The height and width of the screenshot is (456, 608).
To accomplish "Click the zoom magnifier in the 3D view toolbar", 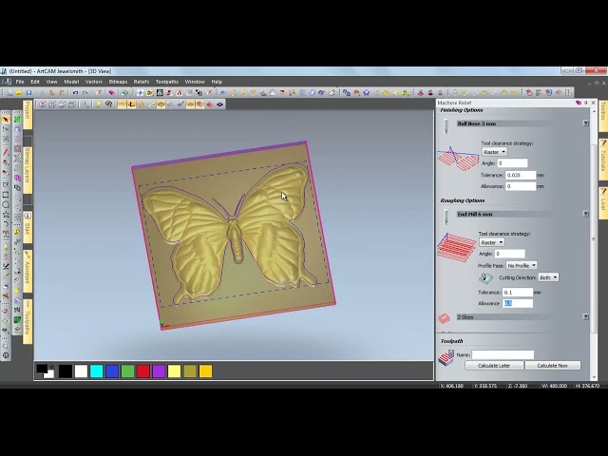I will pos(85,104).
